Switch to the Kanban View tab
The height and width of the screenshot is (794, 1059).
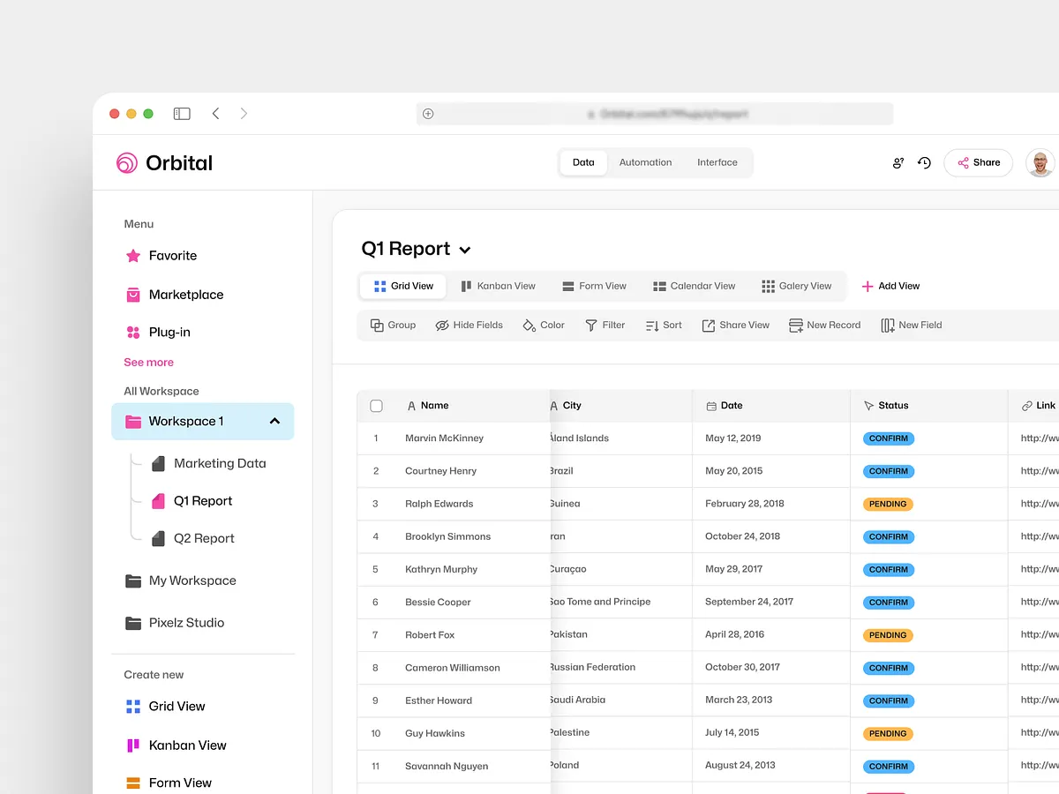tap(499, 285)
